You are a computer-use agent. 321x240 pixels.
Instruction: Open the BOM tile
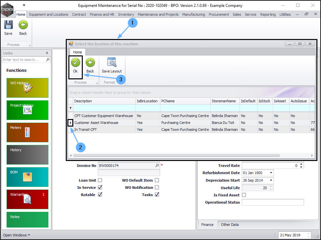coord(27,177)
